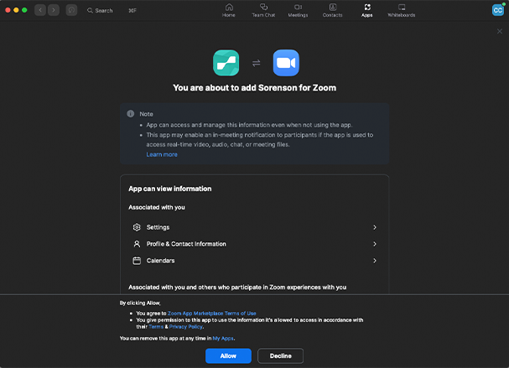The height and width of the screenshot is (368, 509).
Task: Click the 'Settings' row label
Action: click(x=158, y=227)
